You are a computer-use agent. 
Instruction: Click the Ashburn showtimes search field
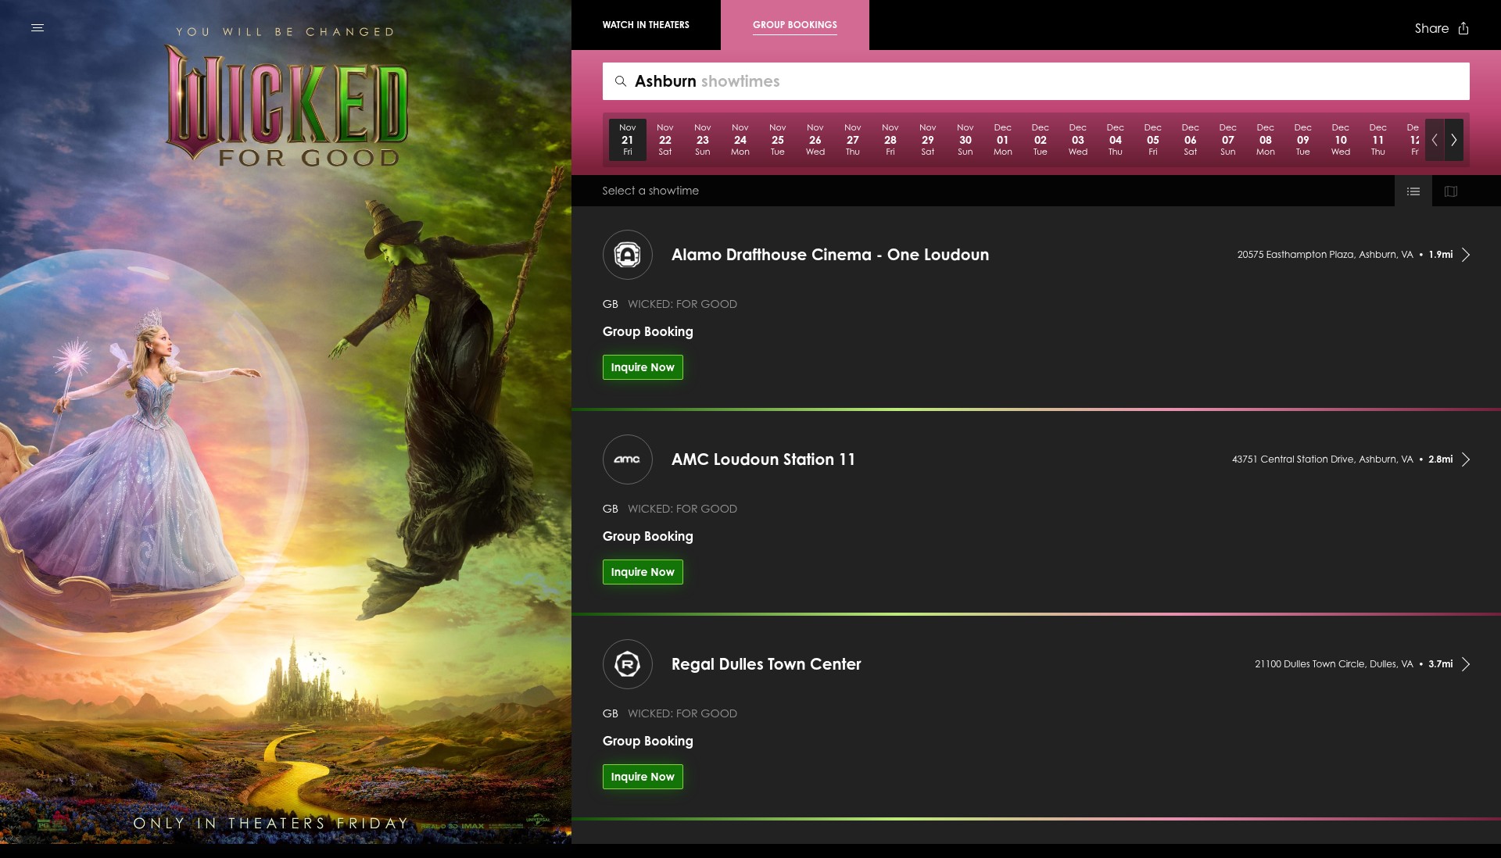click(x=1036, y=81)
